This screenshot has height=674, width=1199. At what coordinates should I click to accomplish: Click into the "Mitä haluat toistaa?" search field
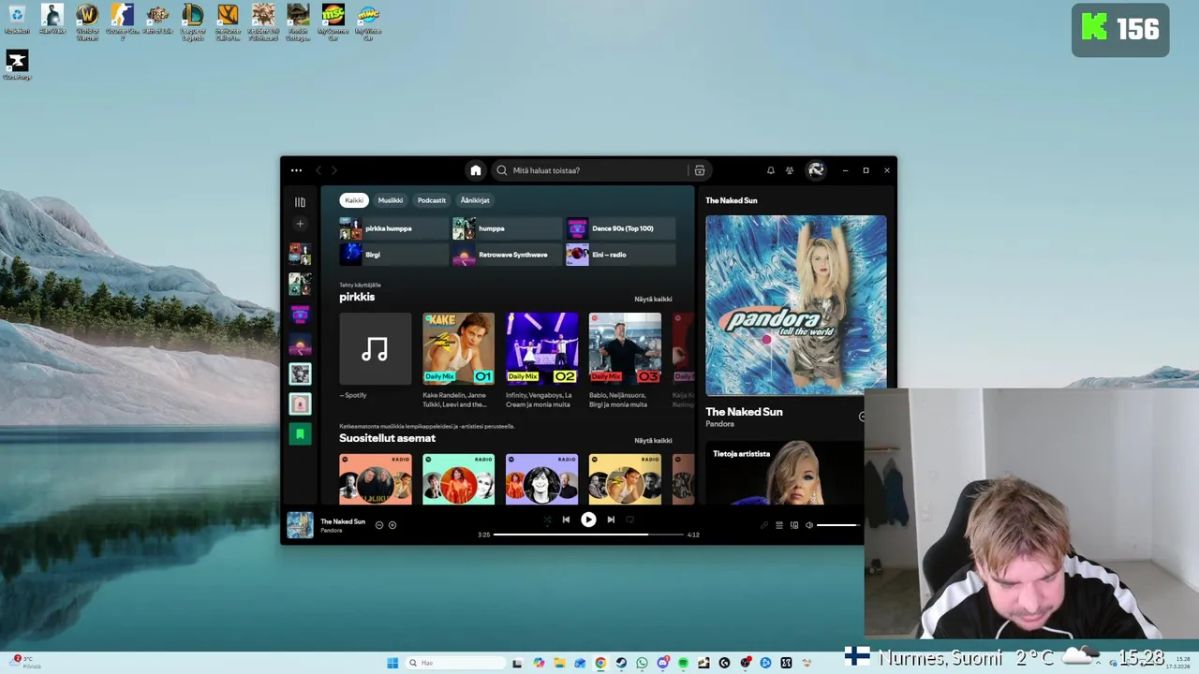(x=590, y=170)
